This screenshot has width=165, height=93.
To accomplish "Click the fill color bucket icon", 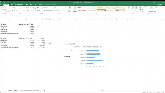I will click(x=24, y=11).
